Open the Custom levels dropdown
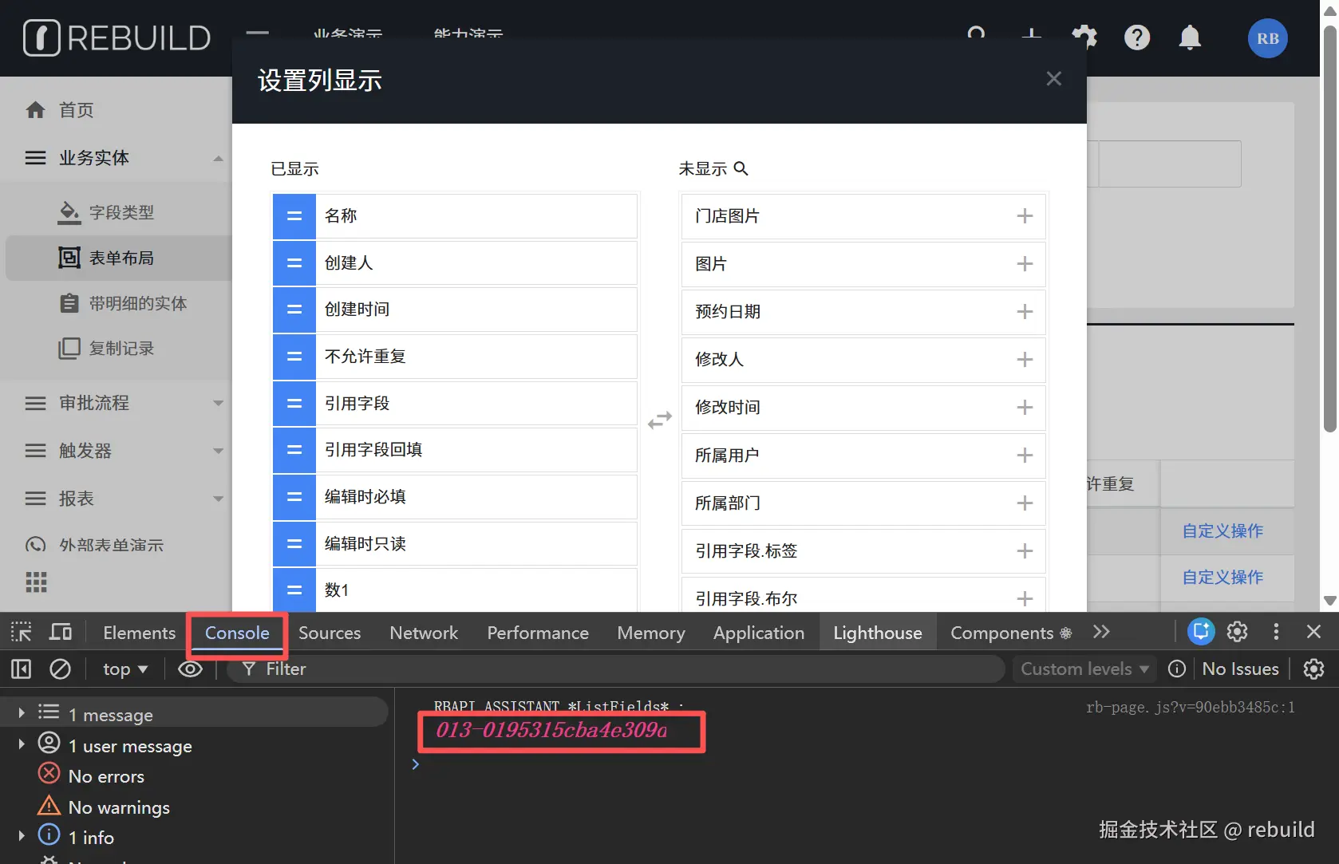The width and height of the screenshot is (1339, 864). point(1083,669)
